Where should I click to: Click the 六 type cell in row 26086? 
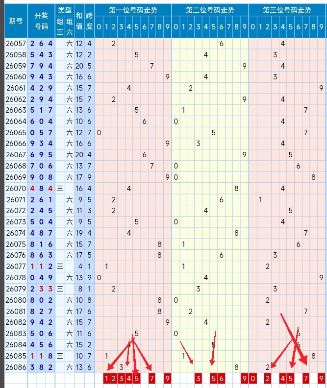point(69,367)
